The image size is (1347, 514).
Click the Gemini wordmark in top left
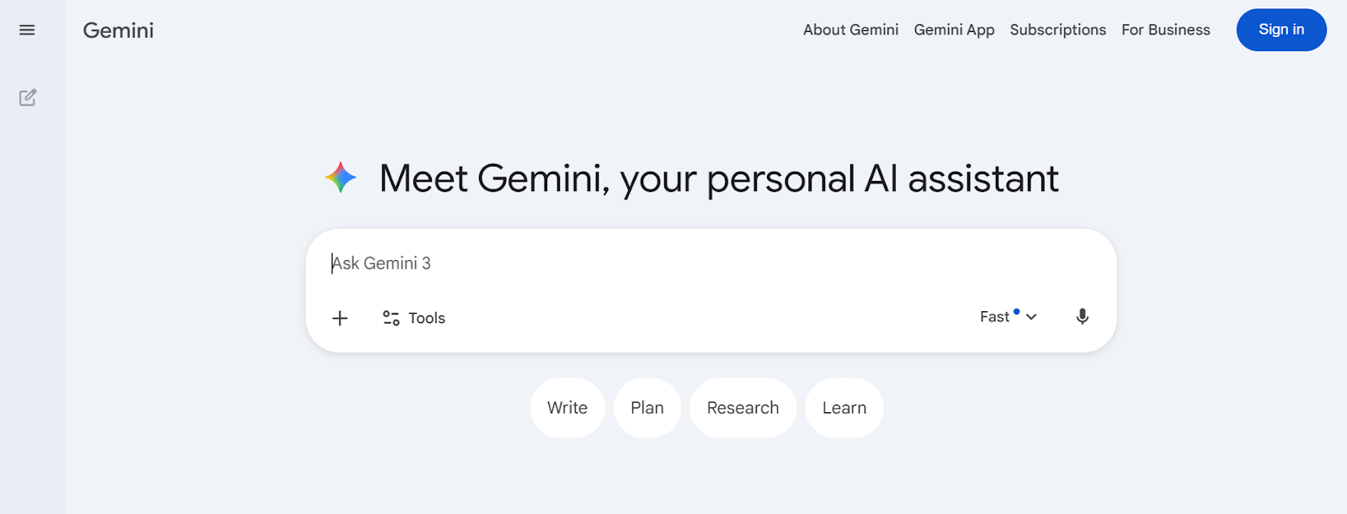pos(117,30)
